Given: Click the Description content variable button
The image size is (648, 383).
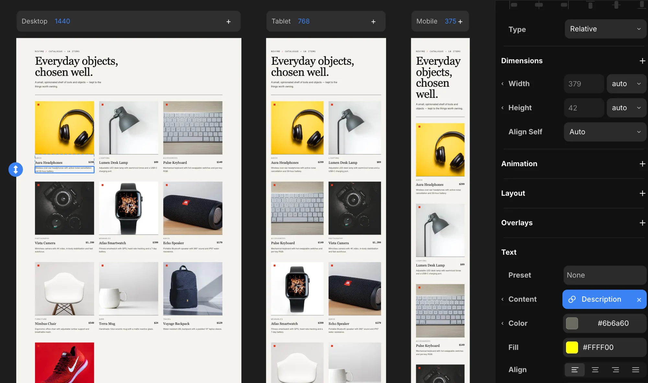Looking at the screenshot, I should pos(605,299).
